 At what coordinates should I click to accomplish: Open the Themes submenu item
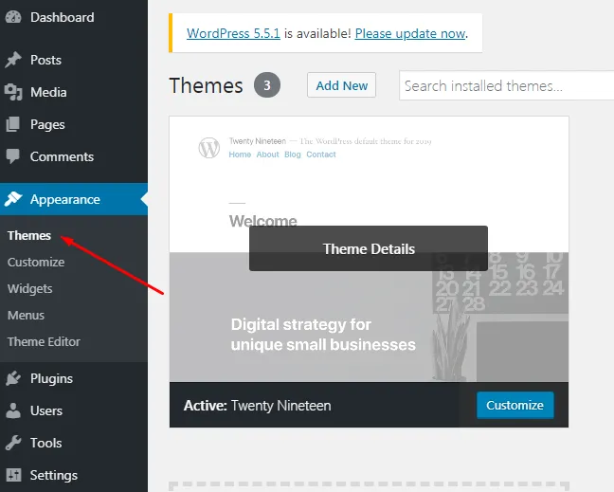pos(29,235)
